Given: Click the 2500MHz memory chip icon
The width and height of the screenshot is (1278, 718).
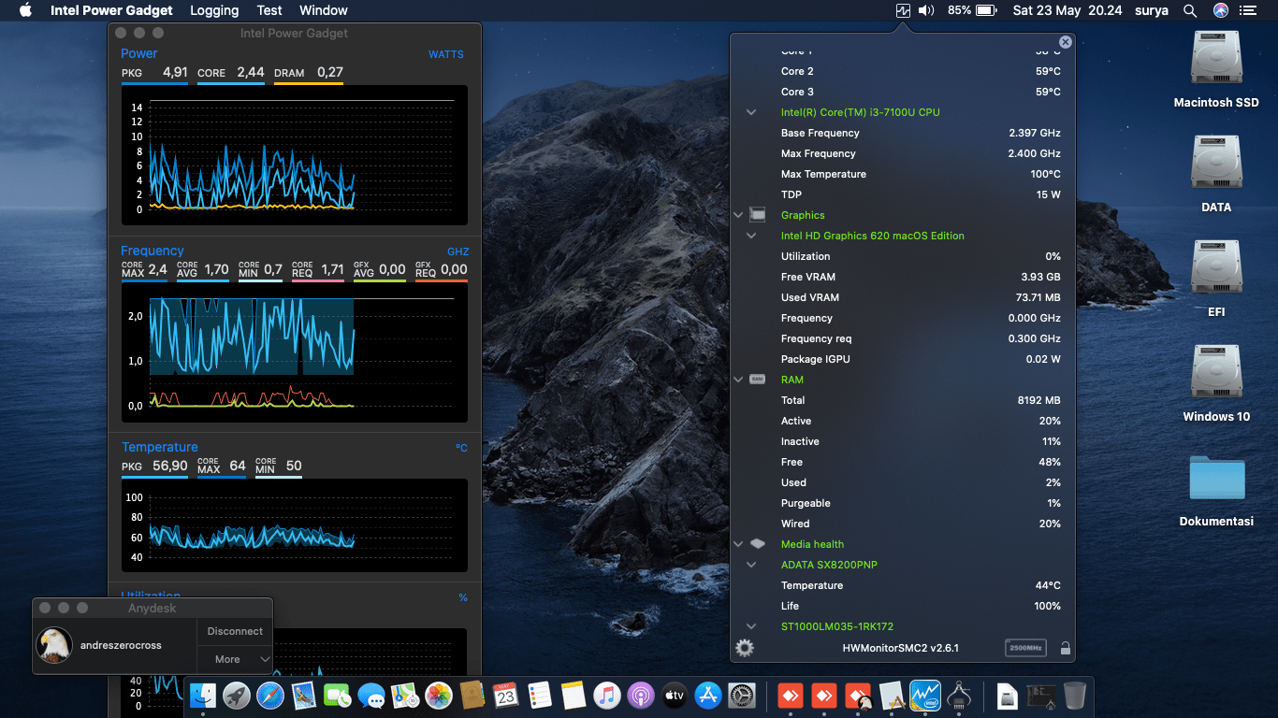Looking at the screenshot, I should 1024,648.
